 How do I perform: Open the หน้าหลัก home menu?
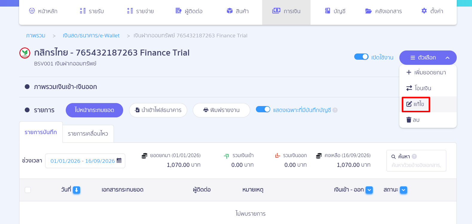[x=43, y=11]
